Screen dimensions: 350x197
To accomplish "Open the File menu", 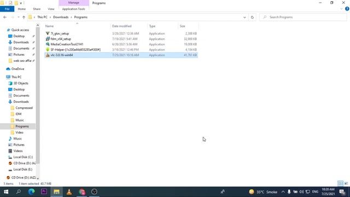I will [7, 9].
